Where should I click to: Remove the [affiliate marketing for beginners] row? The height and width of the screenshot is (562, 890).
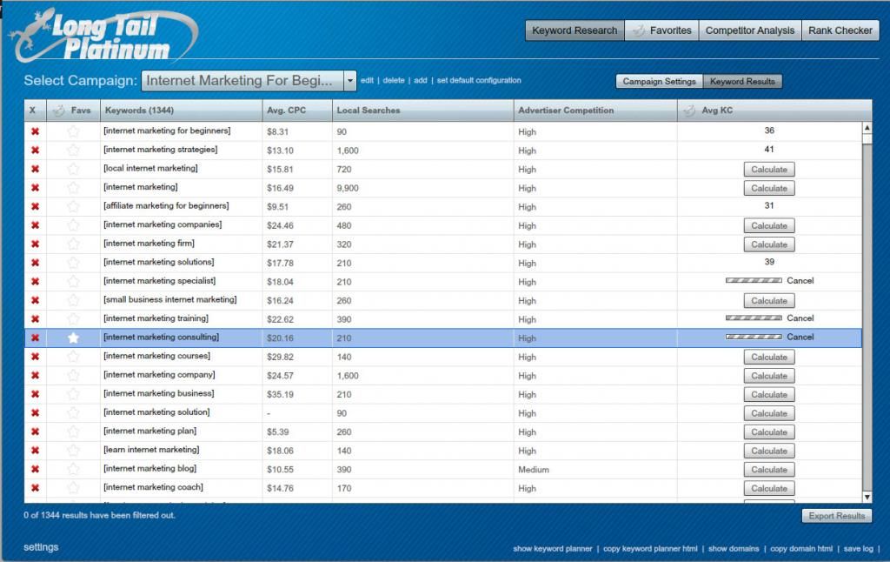coord(35,206)
